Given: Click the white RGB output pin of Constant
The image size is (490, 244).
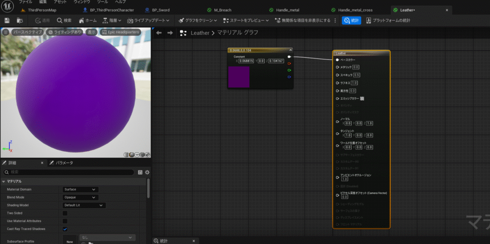Looking at the screenshot, I should [290, 57].
